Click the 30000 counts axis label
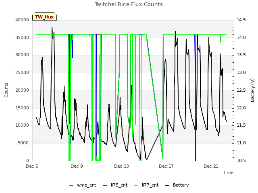This screenshot has height=193, width=258. [x=22, y=55]
